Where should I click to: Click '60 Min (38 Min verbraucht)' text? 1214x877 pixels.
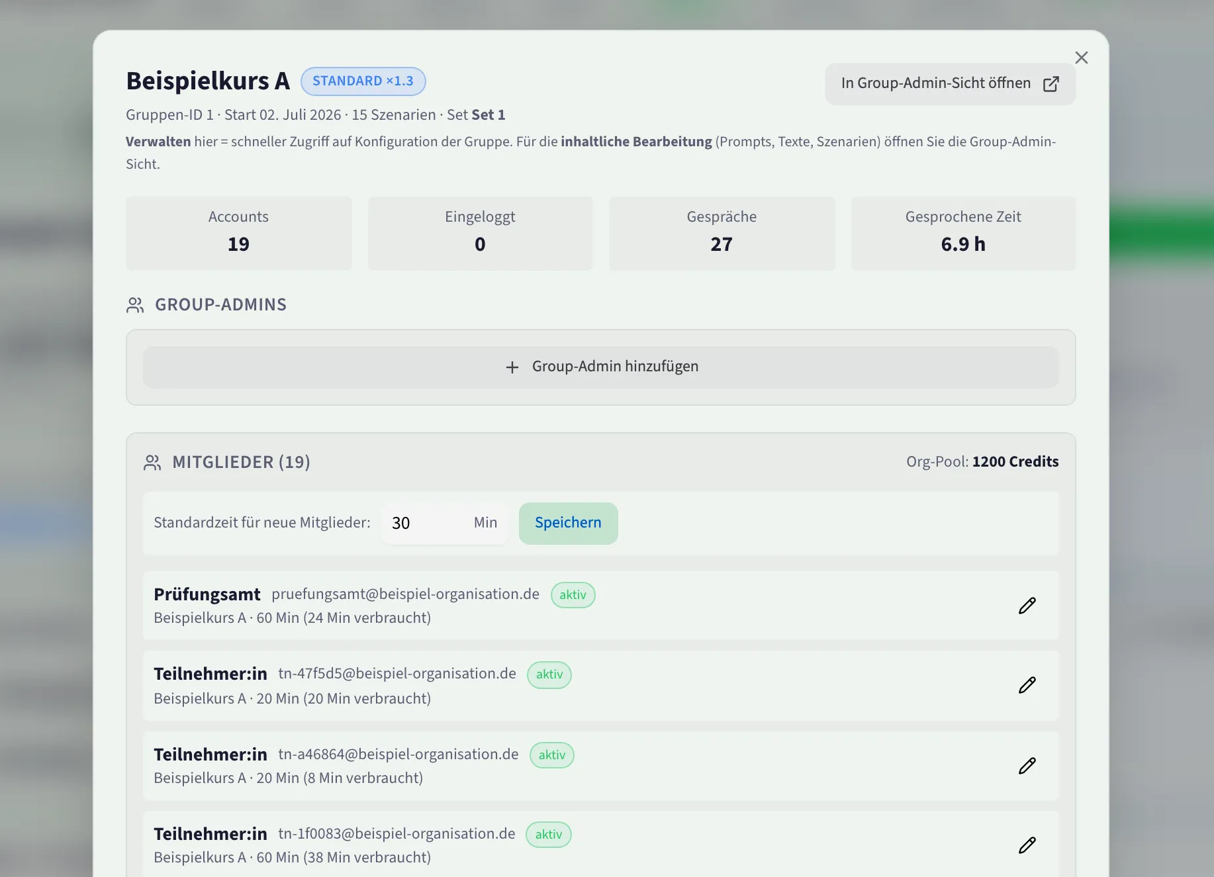pos(344,857)
